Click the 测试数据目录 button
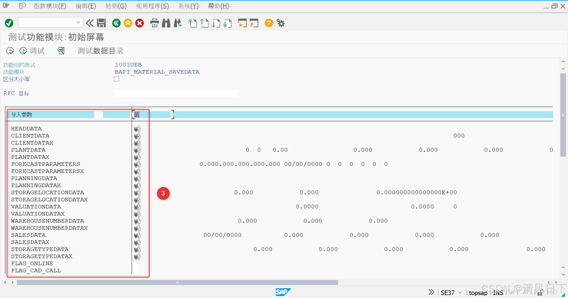 coord(100,51)
